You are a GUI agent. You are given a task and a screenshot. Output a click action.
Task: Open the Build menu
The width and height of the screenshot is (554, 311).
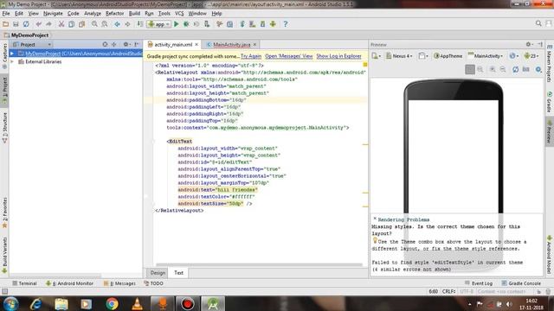point(134,14)
